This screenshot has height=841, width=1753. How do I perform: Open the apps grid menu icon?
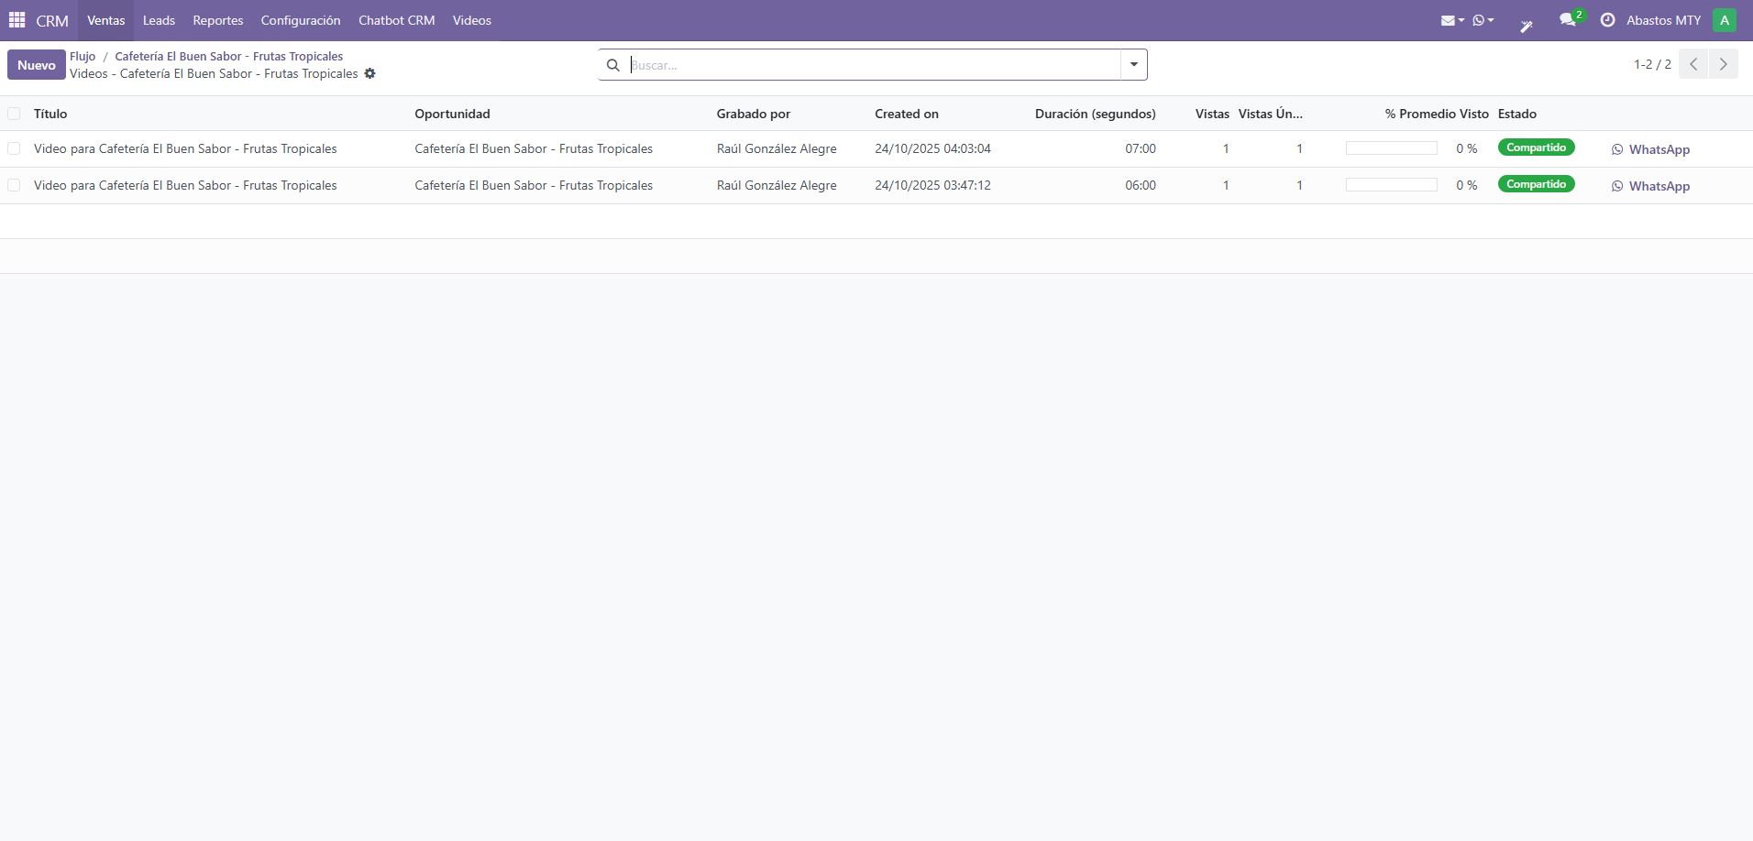tap(17, 20)
